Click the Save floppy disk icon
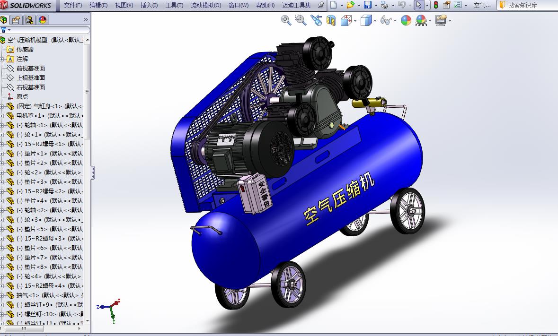 (367, 5)
